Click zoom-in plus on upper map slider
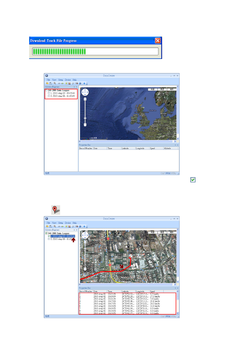Screen dimensions: 242x343 (x=85, y=99)
